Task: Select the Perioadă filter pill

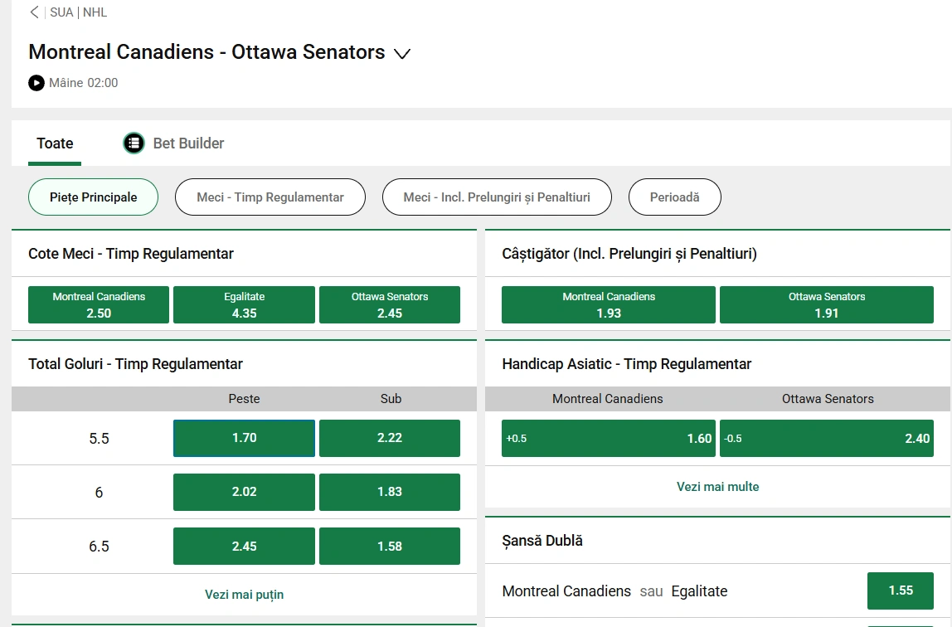Action: pyautogui.click(x=674, y=197)
